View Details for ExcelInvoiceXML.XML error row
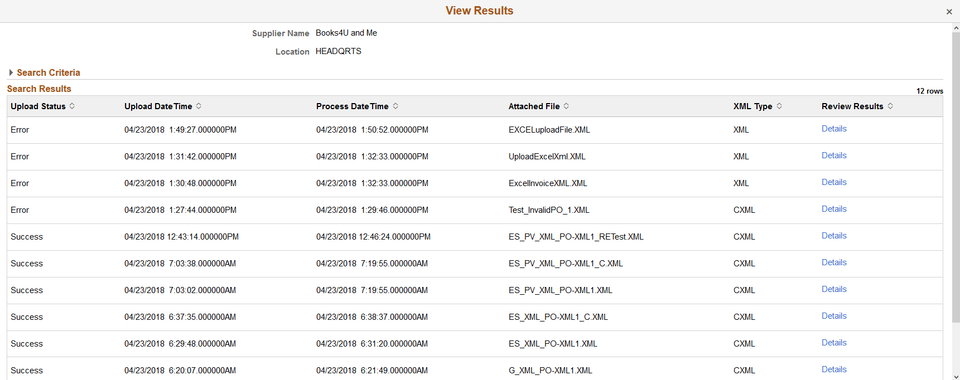 pos(834,182)
